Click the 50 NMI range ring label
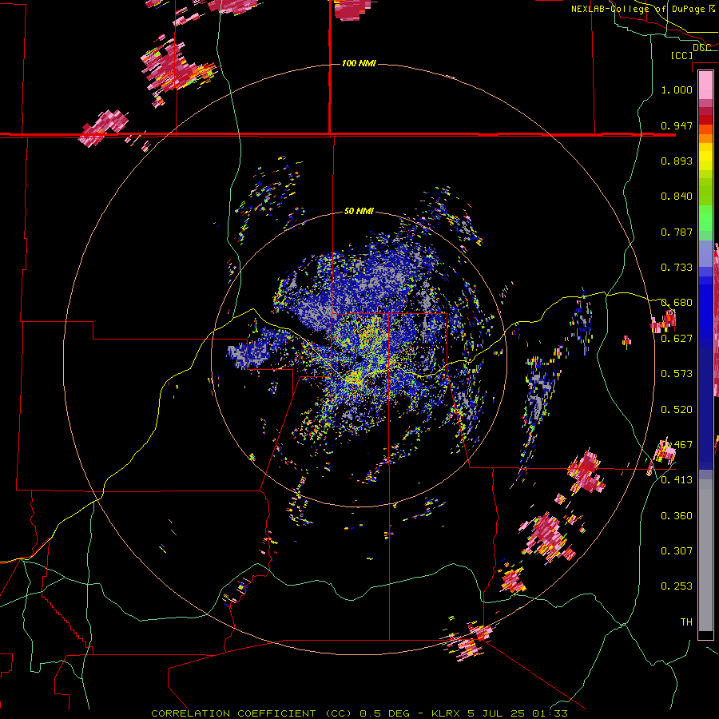This screenshot has height=719, width=719. pyautogui.click(x=359, y=211)
